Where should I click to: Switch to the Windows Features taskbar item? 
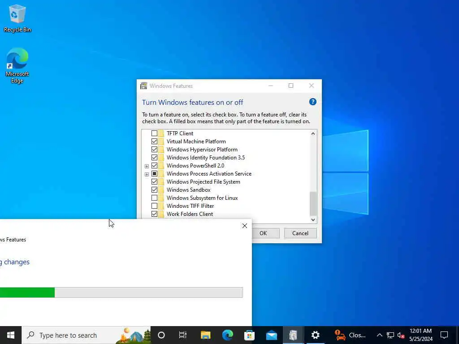(293, 335)
